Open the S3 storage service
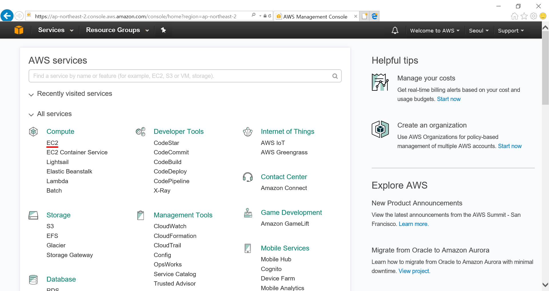Viewport: 549px width, 291px height. pos(50,226)
